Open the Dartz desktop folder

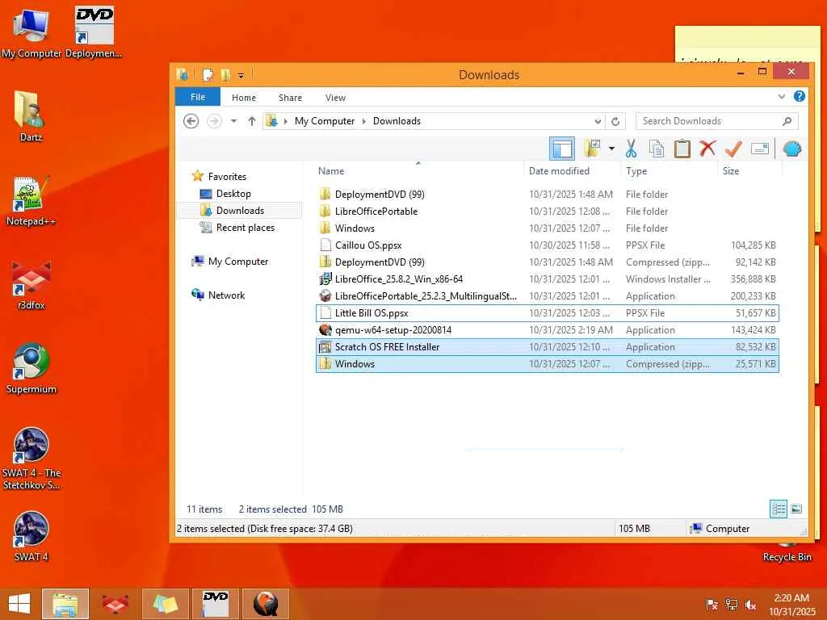tap(31, 116)
